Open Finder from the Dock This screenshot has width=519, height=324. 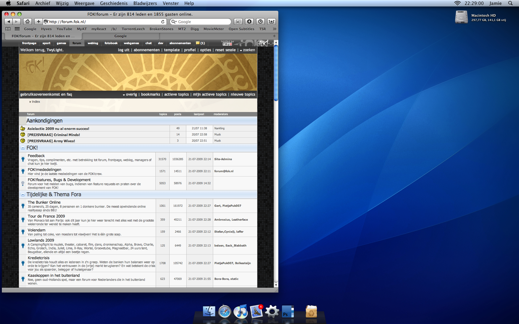pos(209,311)
